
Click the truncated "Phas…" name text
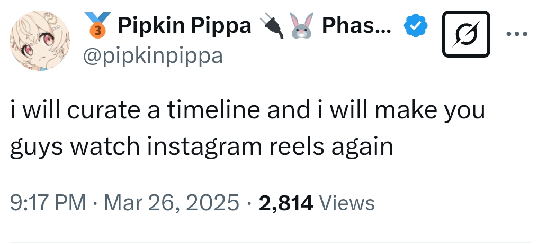(x=356, y=25)
